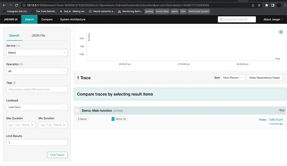Click the trace dot in scatter plot
Viewport: 287px width, 166px height.
281,32
